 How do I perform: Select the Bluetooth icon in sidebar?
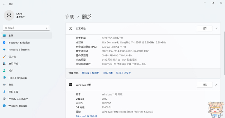(x=4, y=42)
